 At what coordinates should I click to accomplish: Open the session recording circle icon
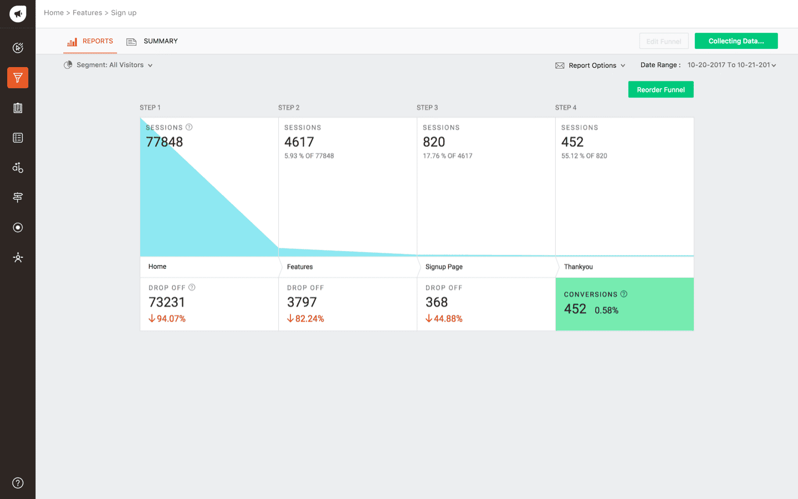pyautogui.click(x=18, y=227)
